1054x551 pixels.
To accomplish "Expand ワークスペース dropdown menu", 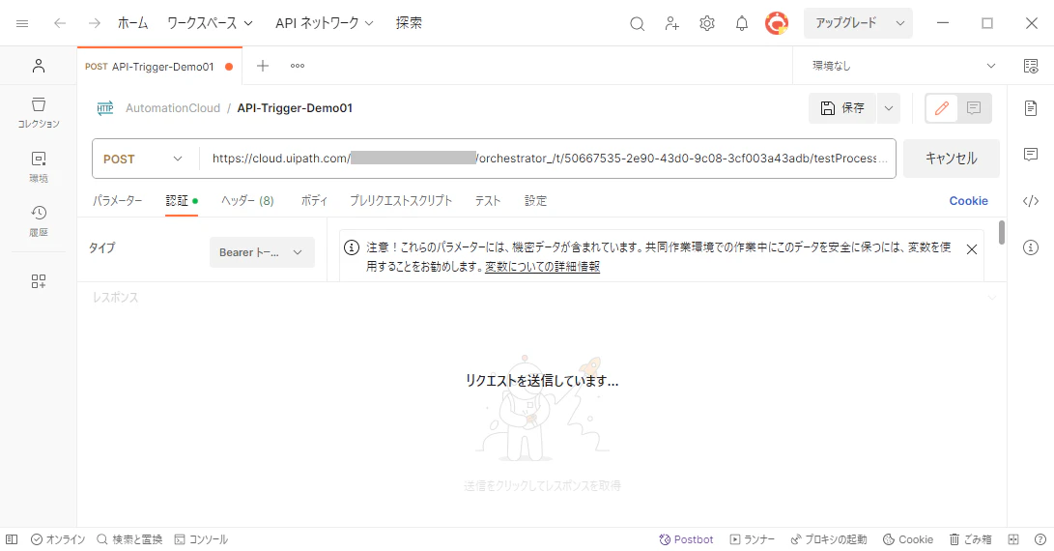I will pyautogui.click(x=210, y=23).
